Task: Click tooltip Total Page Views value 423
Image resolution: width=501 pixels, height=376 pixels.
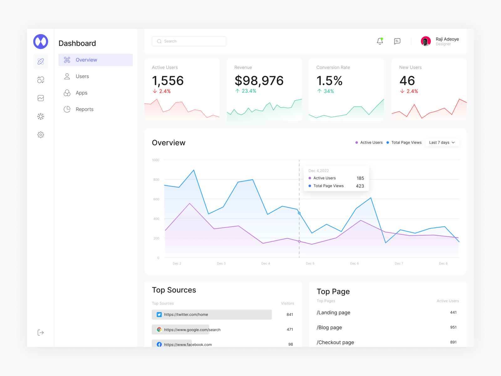Action: (x=360, y=186)
